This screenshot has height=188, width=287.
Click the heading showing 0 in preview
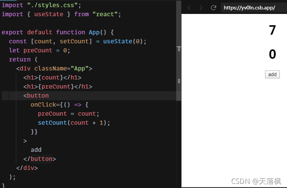[x=272, y=54]
